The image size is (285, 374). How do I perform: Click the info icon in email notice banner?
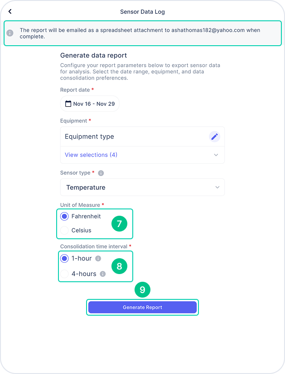(x=10, y=33)
